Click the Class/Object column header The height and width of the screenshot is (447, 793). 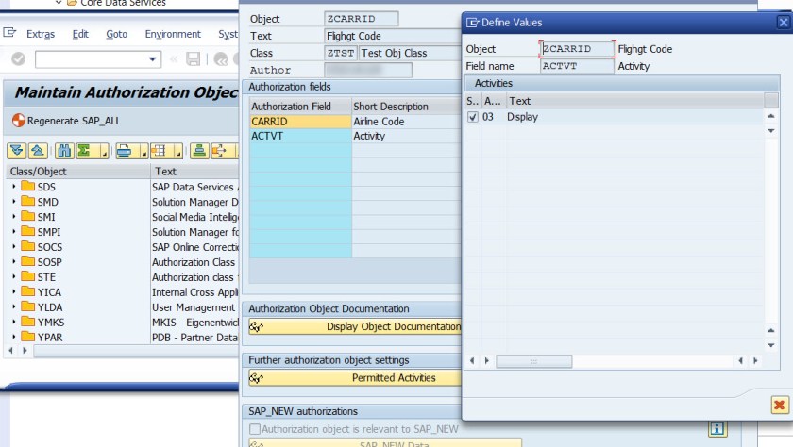coord(79,172)
